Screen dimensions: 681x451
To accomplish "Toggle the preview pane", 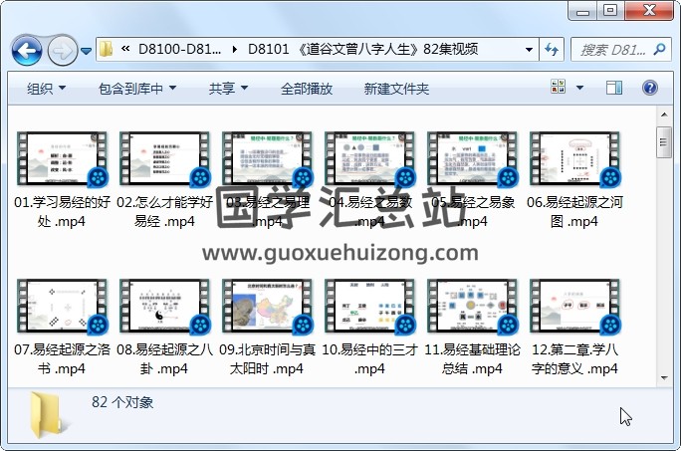I will point(615,89).
